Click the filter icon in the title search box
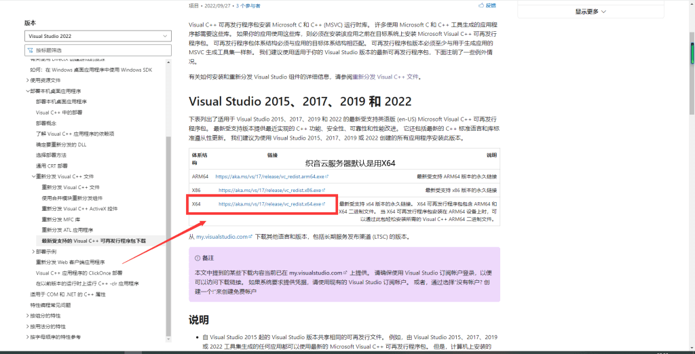695x354 pixels. 30,50
